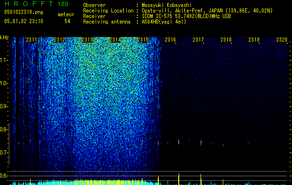This screenshot has width=292, height=185.
Task: Click the "Observer" field label
Action: tap(94, 5)
